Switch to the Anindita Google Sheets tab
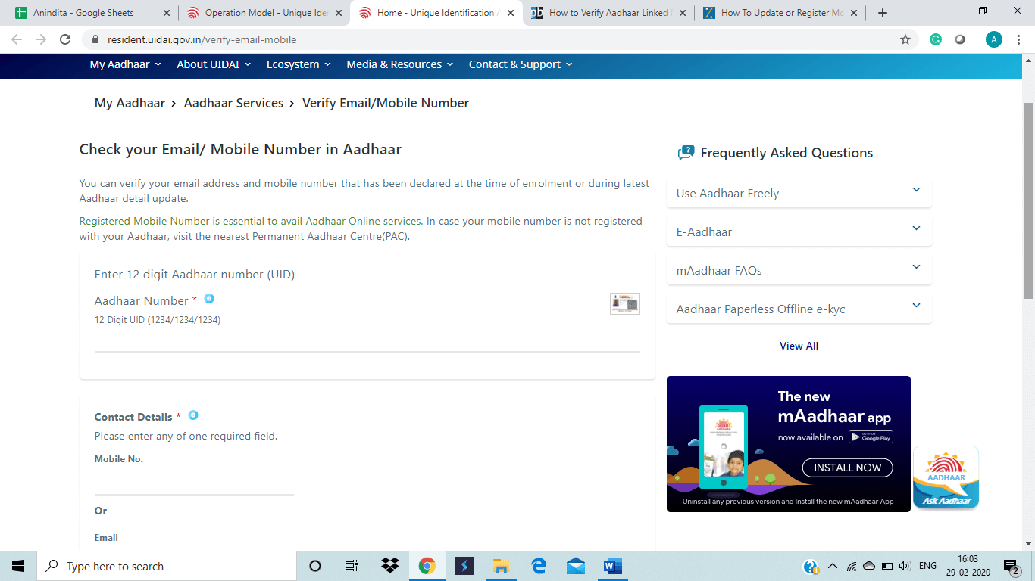 89,13
